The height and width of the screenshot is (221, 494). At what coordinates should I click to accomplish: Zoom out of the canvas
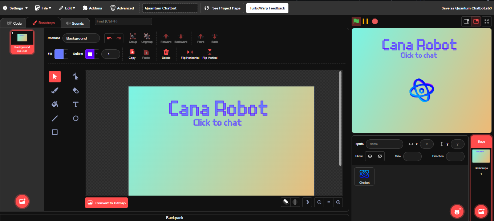click(319, 202)
